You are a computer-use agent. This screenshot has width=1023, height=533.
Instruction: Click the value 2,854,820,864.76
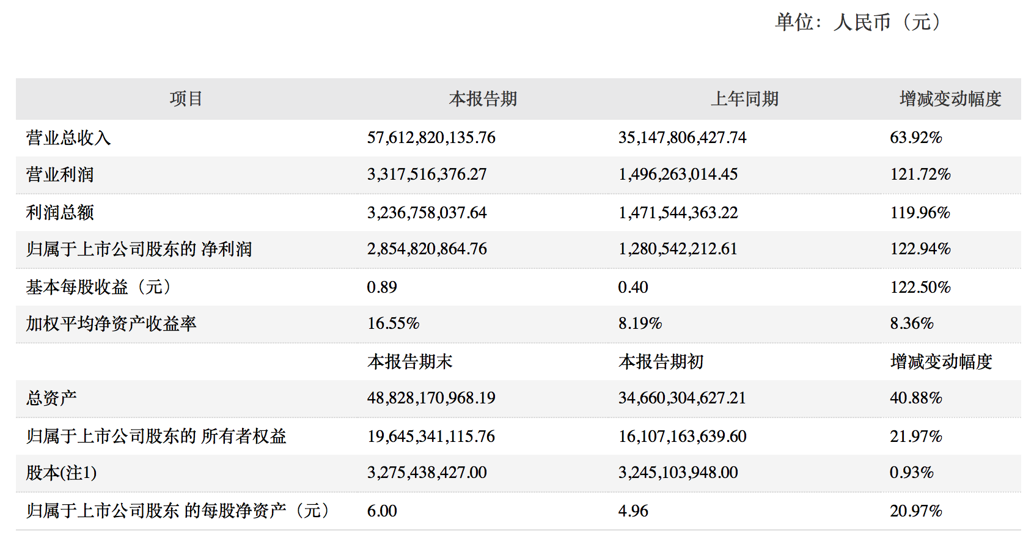(x=427, y=249)
